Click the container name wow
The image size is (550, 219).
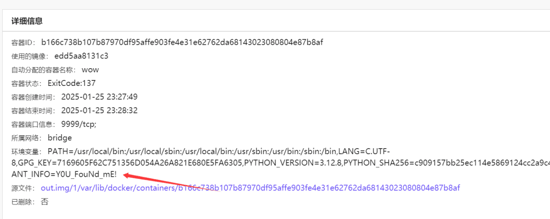coord(90,70)
